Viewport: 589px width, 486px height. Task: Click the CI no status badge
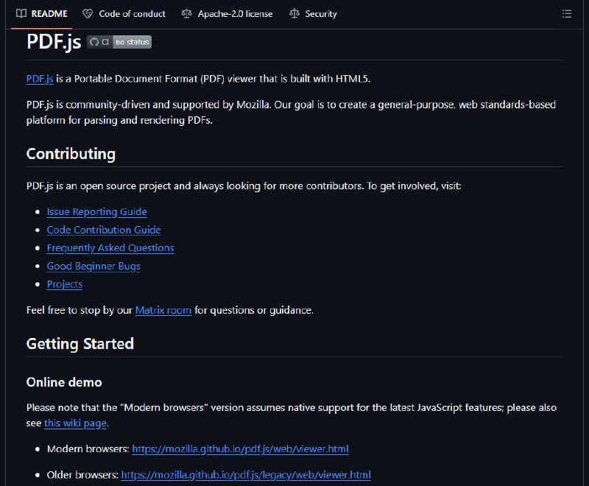(119, 42)
